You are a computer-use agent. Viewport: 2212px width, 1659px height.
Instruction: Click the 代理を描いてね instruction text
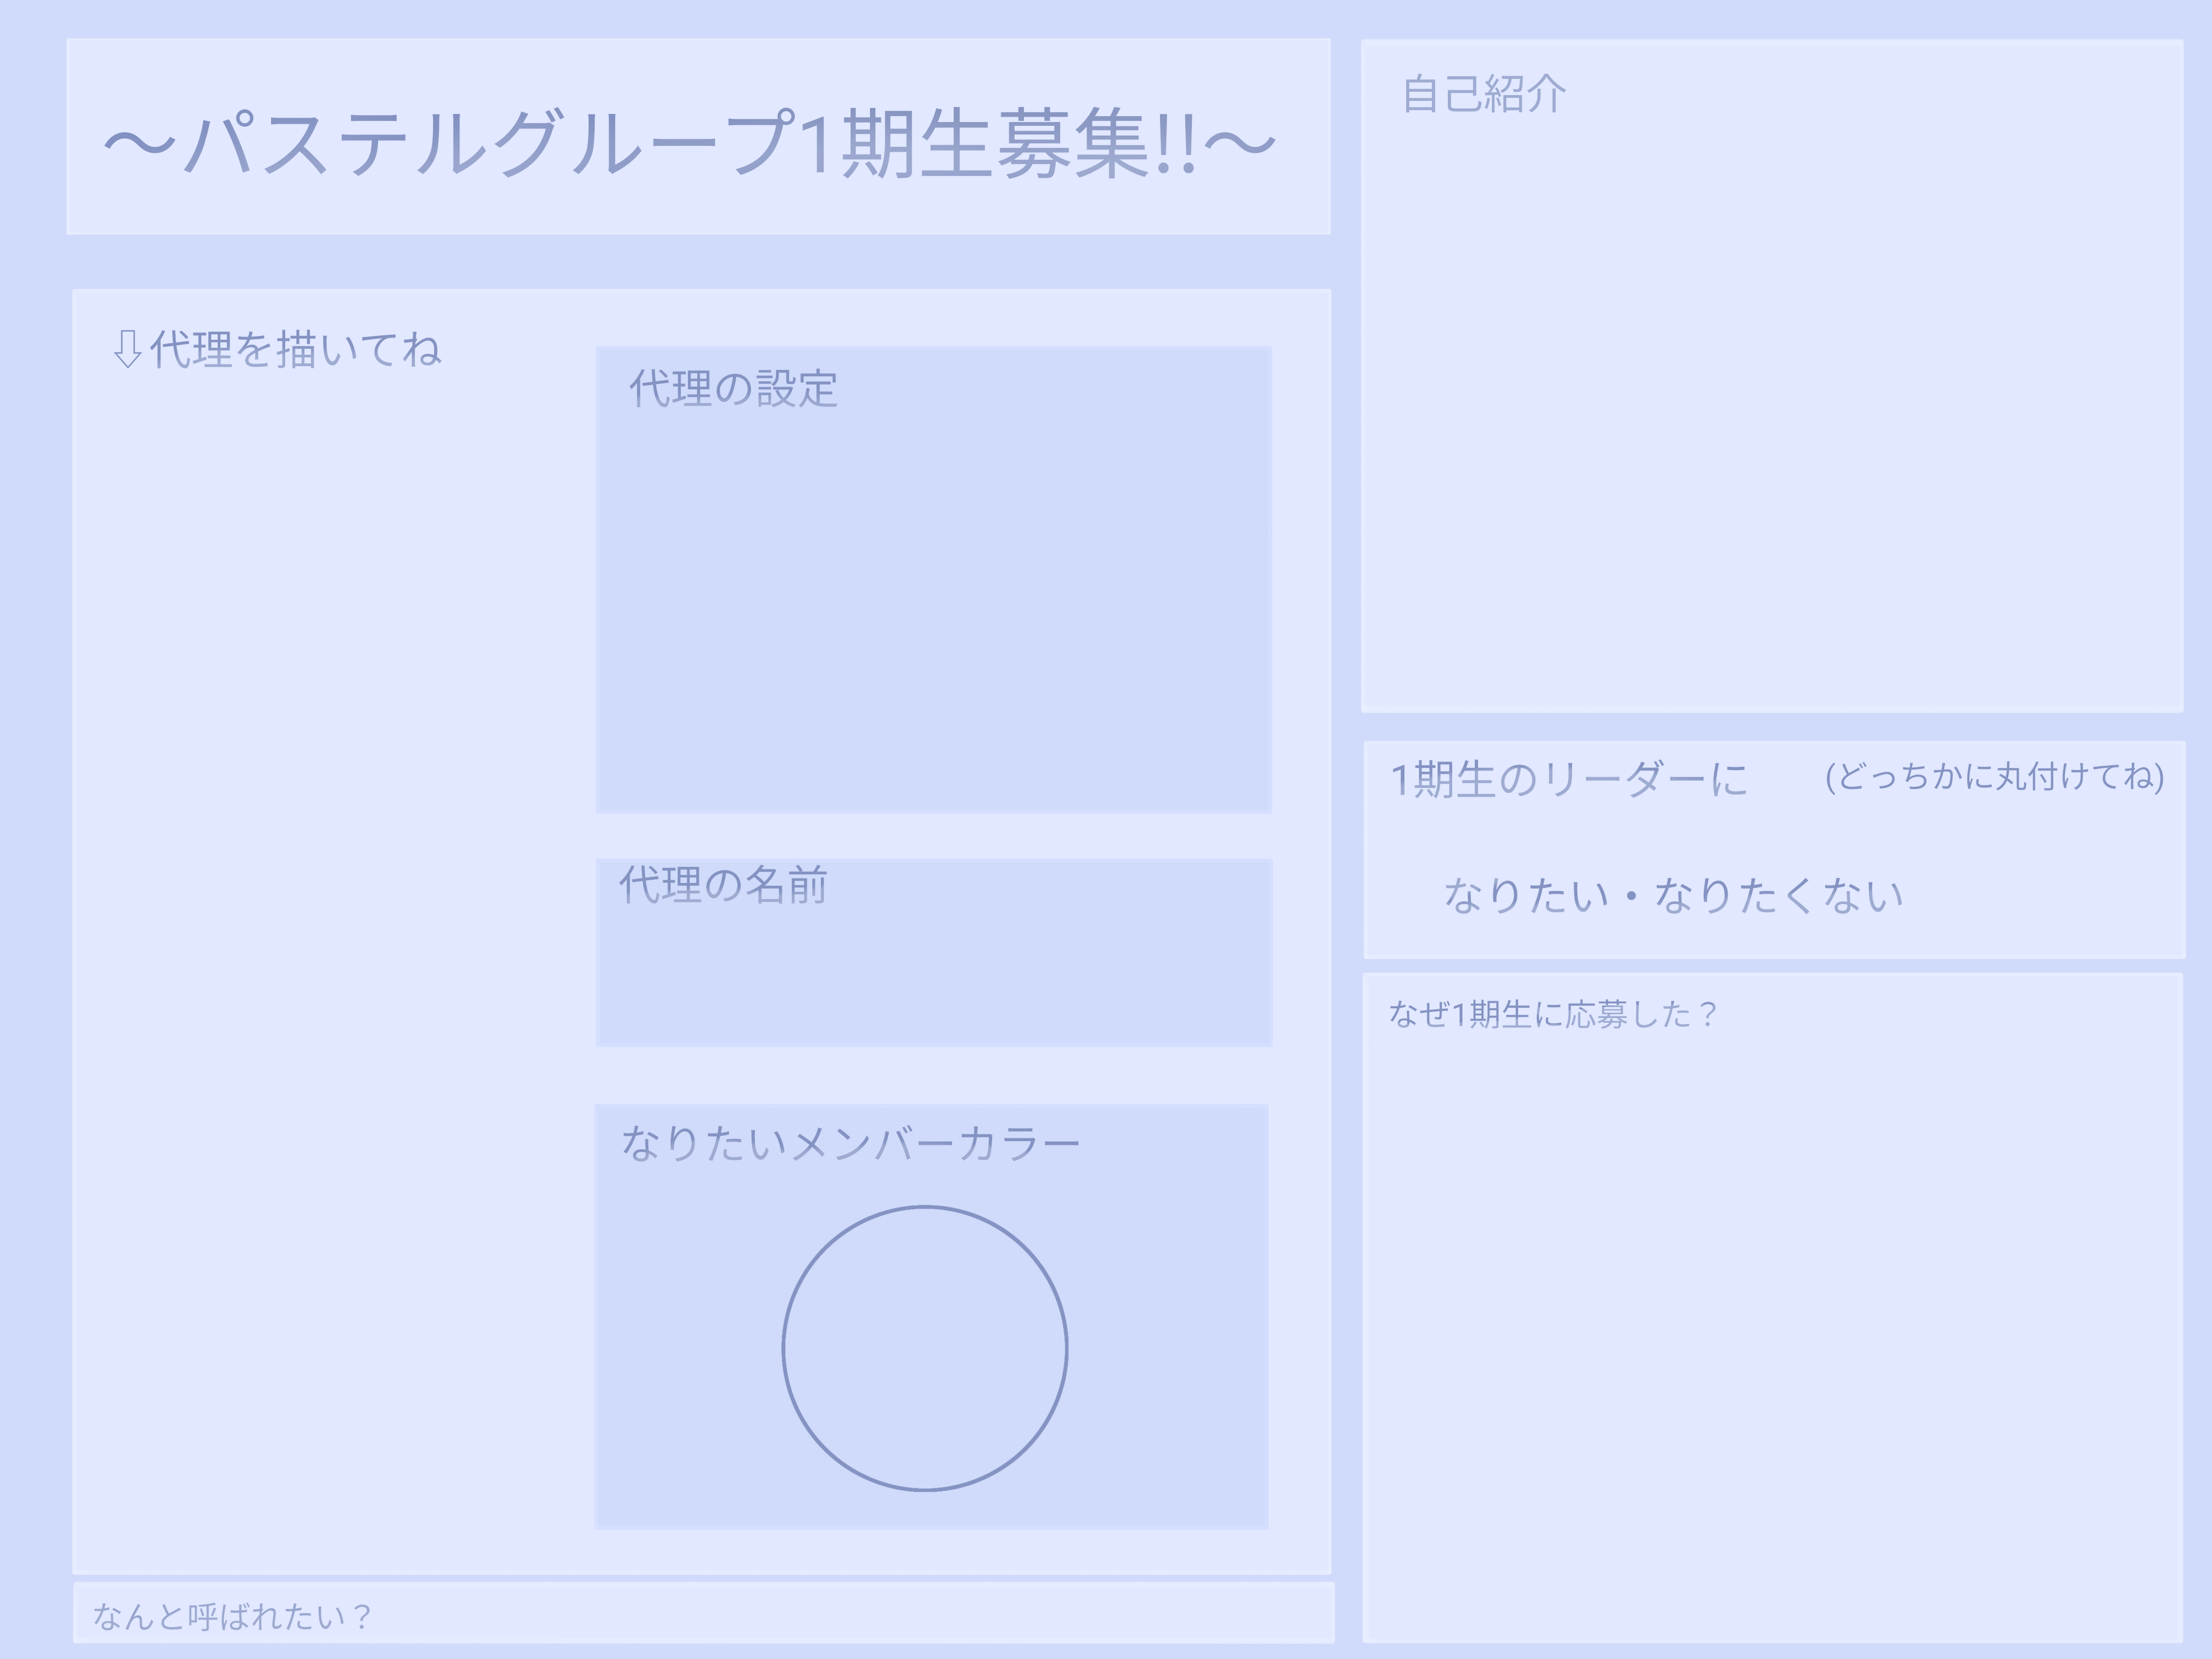(295, 349)
